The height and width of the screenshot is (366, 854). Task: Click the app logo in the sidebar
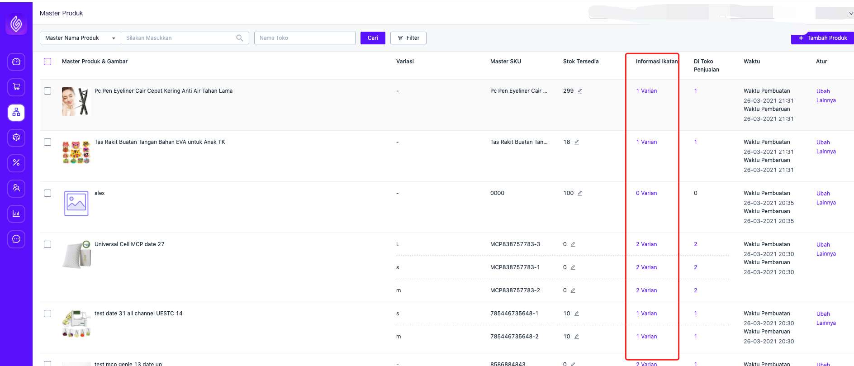(x=16, y=24)
